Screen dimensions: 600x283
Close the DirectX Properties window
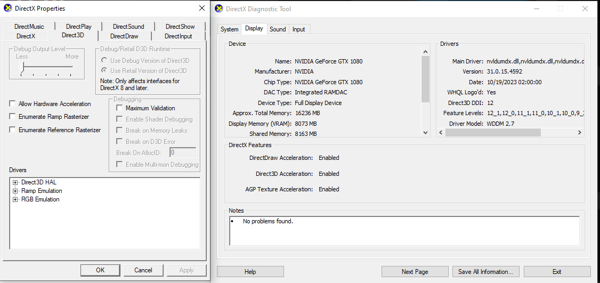[x=201, y=9]
